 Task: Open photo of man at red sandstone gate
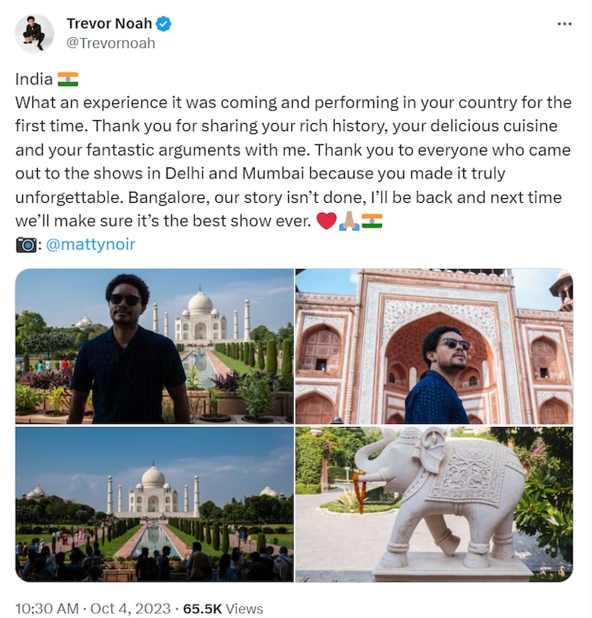[x=434, y=346]
